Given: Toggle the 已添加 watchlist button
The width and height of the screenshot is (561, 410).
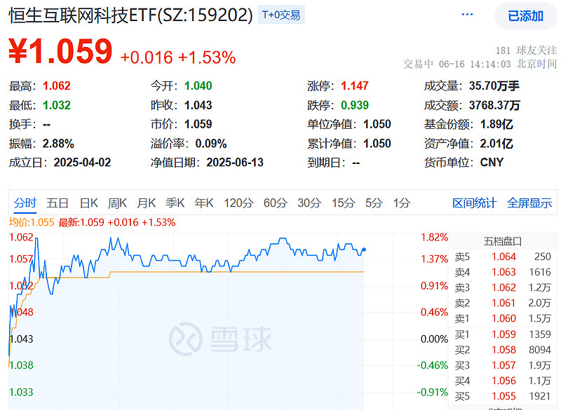Looking at the screenshot, I should [x=525, y=16].
